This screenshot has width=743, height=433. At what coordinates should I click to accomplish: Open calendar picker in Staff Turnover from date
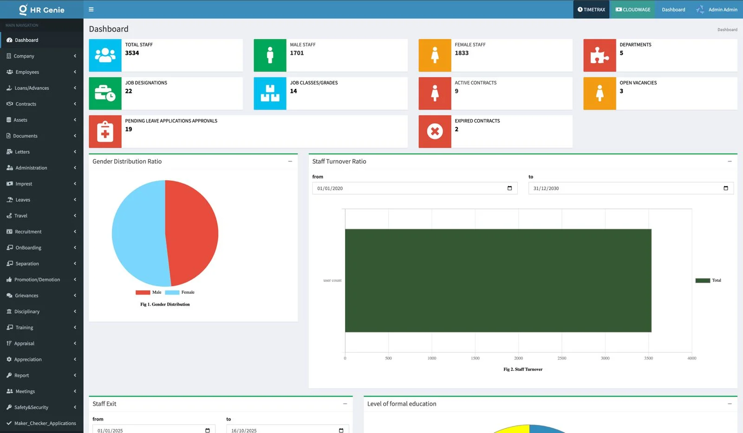[509, 188]
